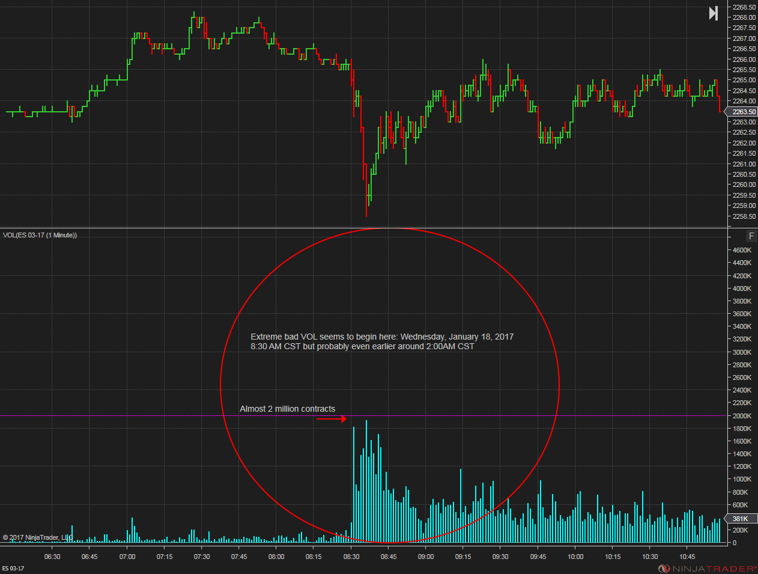Image resolution: width=758 pixels, height=574 pixels.
Task: Click the F button in volume panel
Action: coord(751,236)
